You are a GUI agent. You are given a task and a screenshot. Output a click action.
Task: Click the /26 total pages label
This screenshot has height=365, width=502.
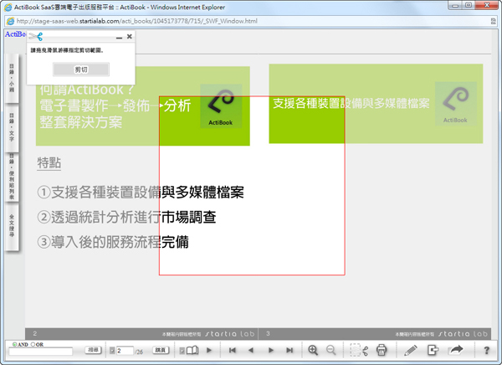point(139,352)
